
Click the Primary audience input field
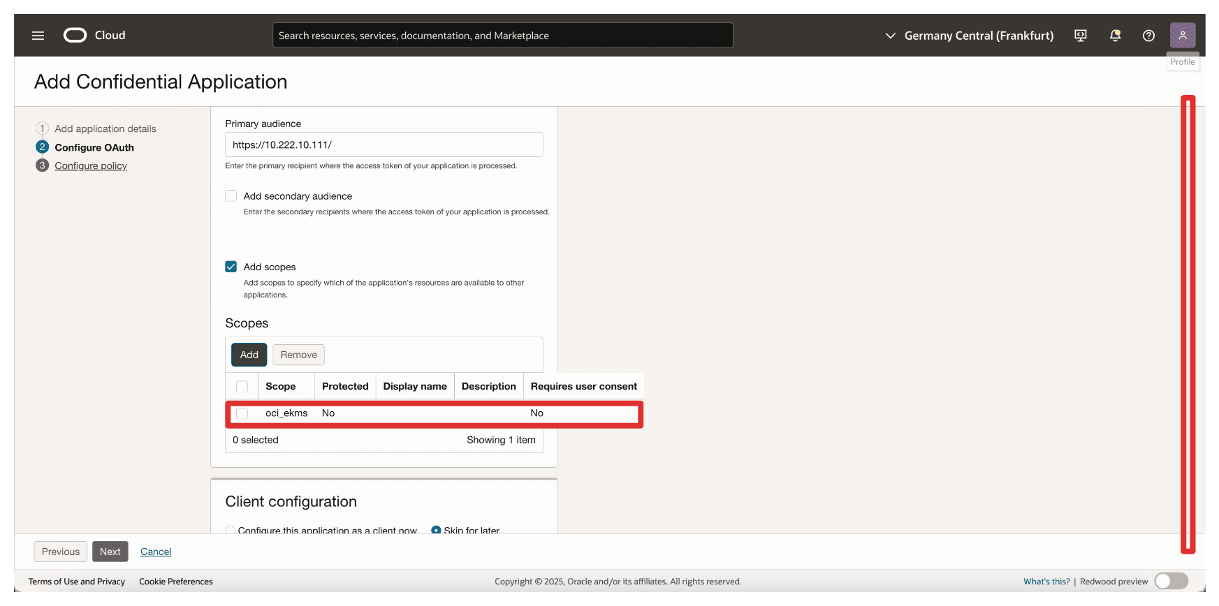(x=384, y=145)
